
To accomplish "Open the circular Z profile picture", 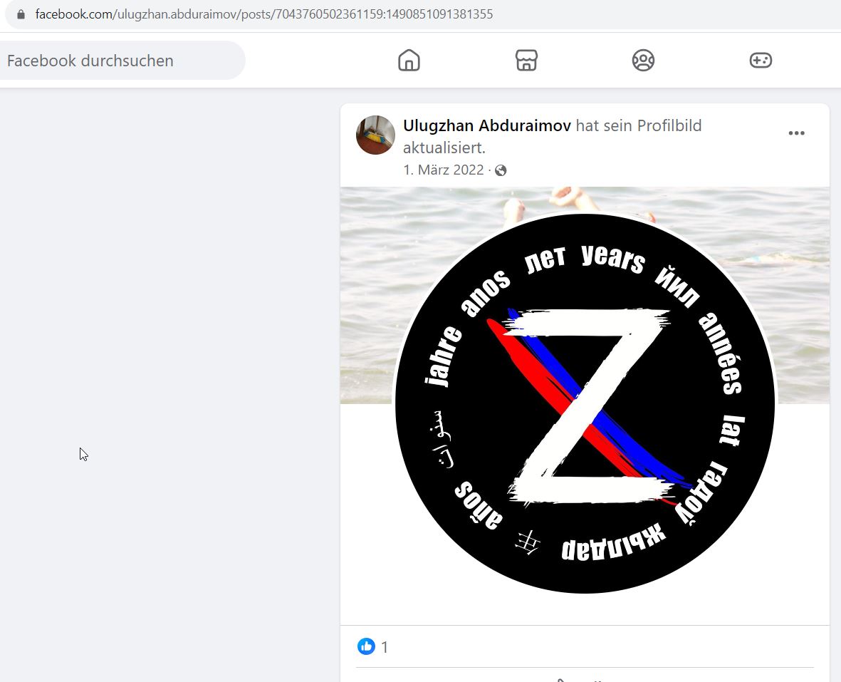I will (585, 403).
